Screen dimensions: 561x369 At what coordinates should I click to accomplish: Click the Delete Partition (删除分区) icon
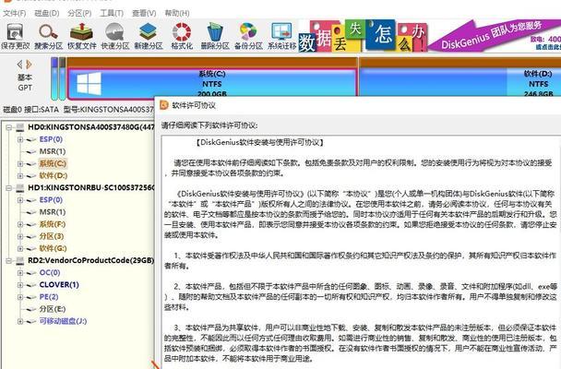[x=215, y=36]
